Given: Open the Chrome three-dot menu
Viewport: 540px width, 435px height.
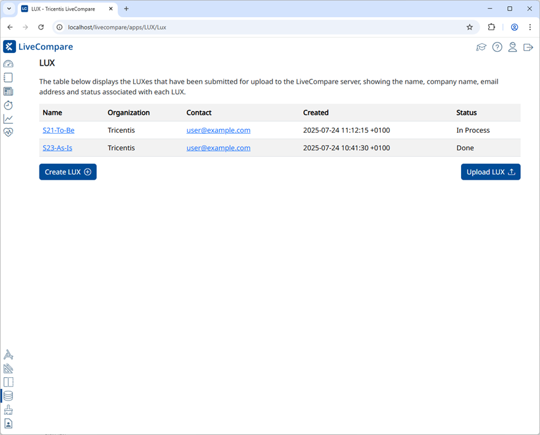Looking at the screenshot, I should 530,27.
